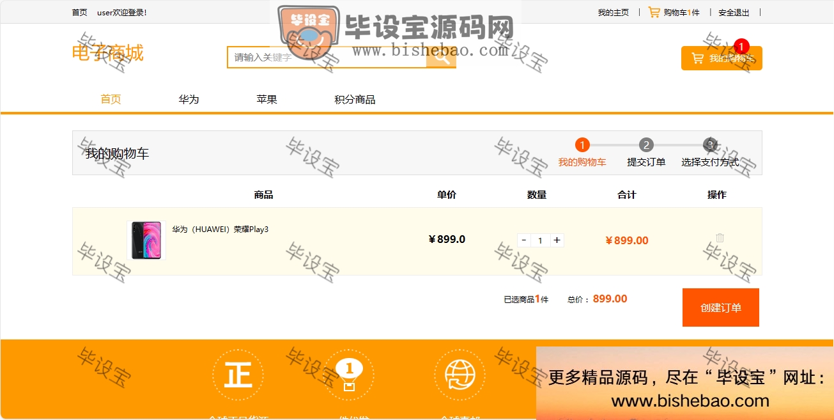Click the 我的购物车 step label
The width and height of the screenshot is (834, 420).
pyautogui.click(x=582, y=162)
